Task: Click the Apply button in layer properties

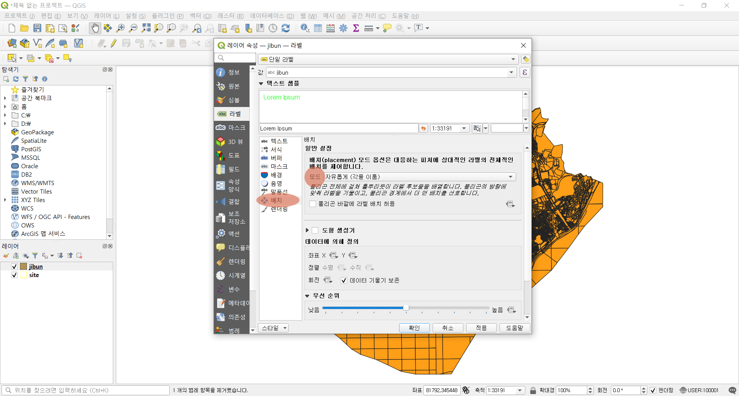Action: [481, 328]
